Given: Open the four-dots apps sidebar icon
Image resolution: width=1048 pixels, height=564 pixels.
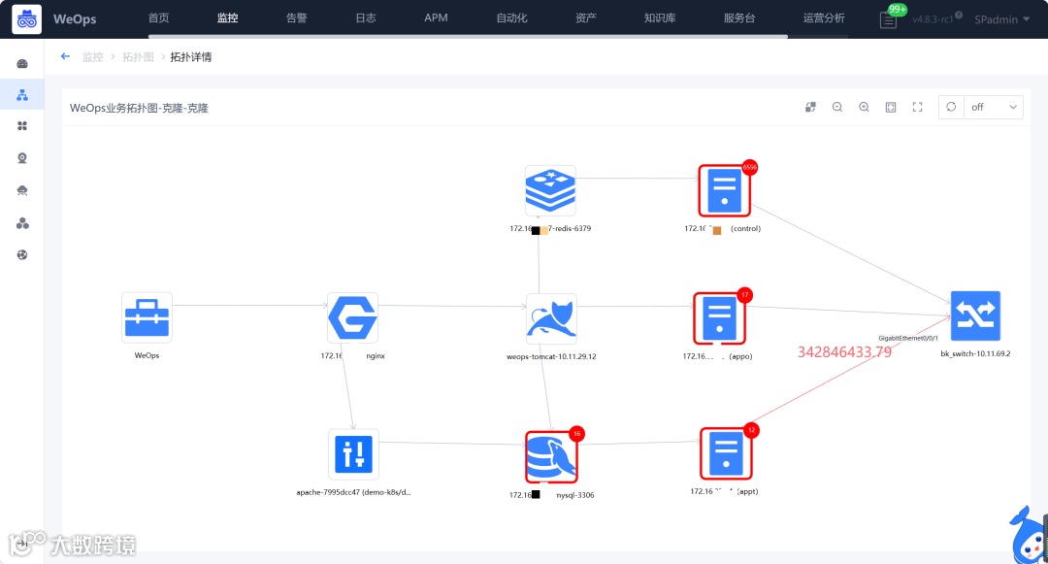Looking at the screenshot, I should click(x=22, y=125).
